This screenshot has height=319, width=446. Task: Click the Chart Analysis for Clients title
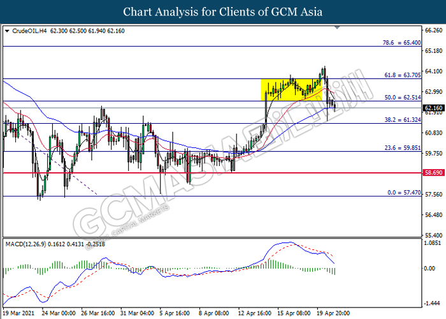pyautogui.click(x=222, y=11)
